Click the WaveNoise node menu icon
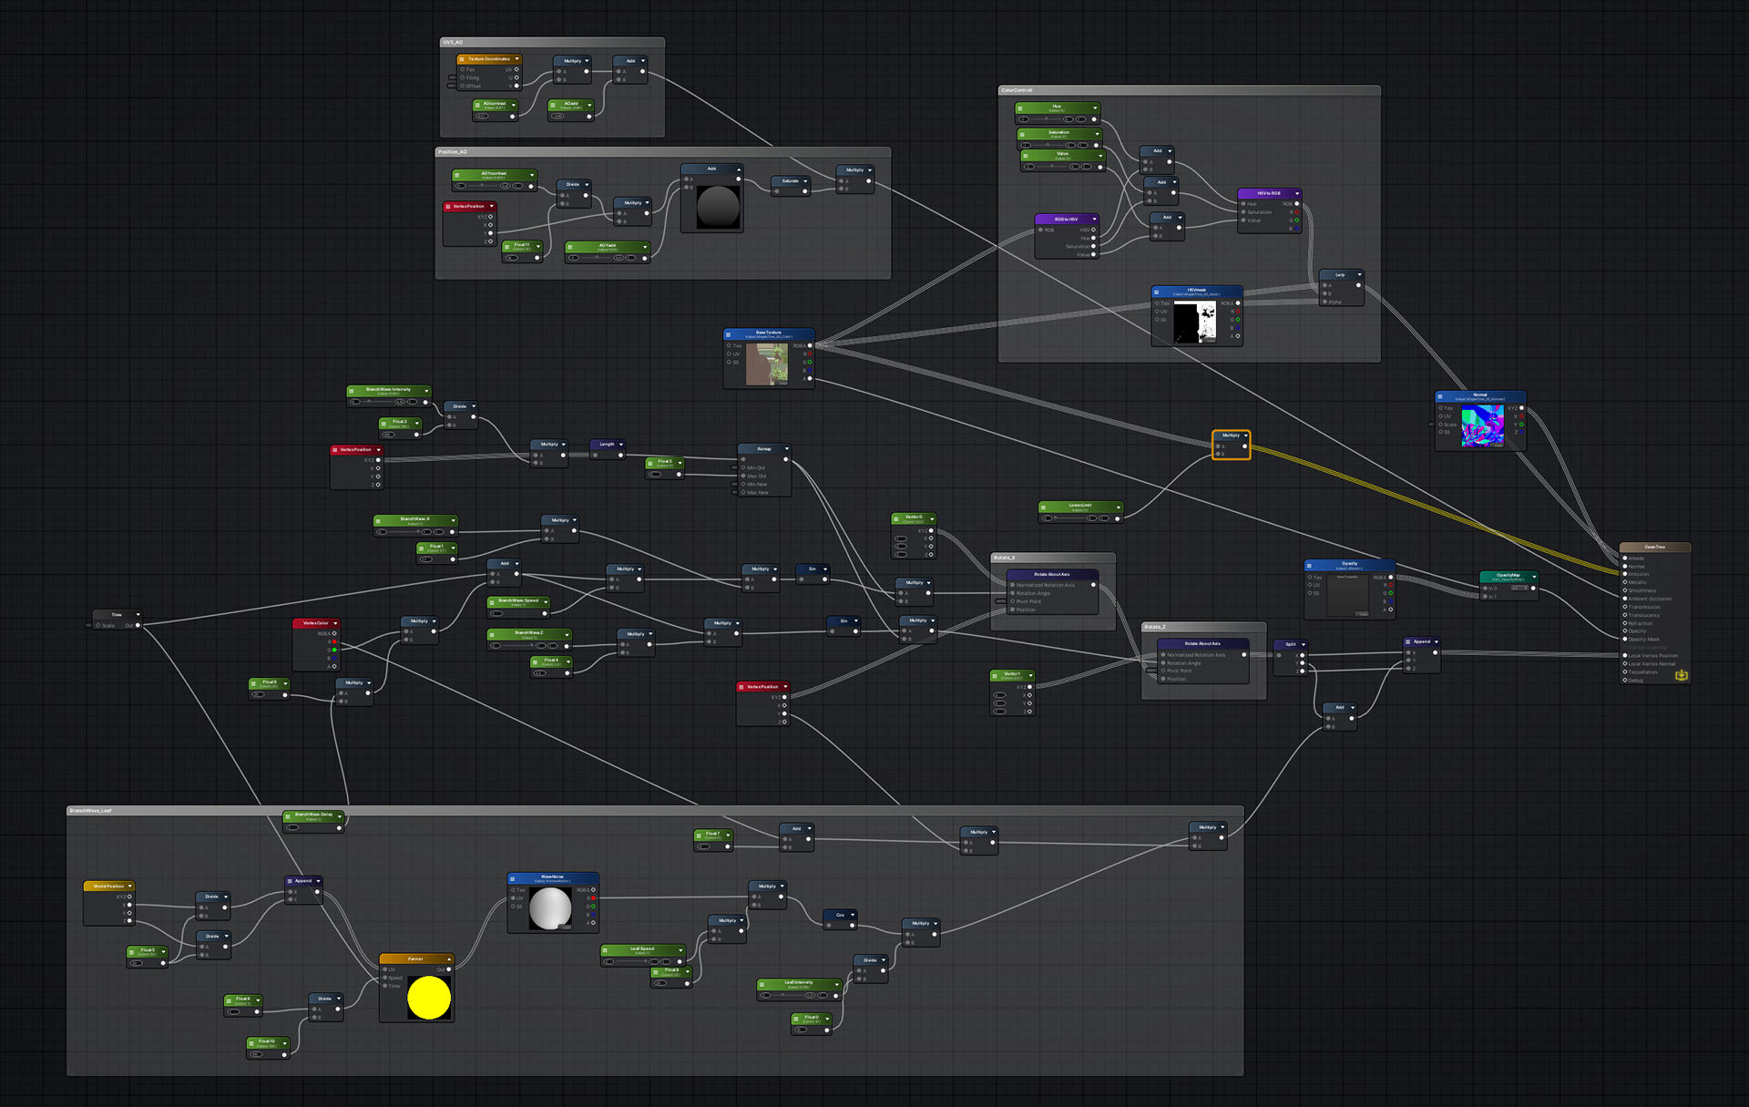The width and height of the screenshot is (1749, 1107). click(512, 878)
